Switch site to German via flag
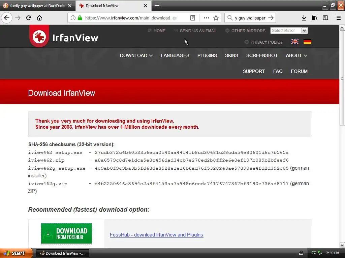Image resolution: width=345 pixels, height=258 pixels. point(307,41)
